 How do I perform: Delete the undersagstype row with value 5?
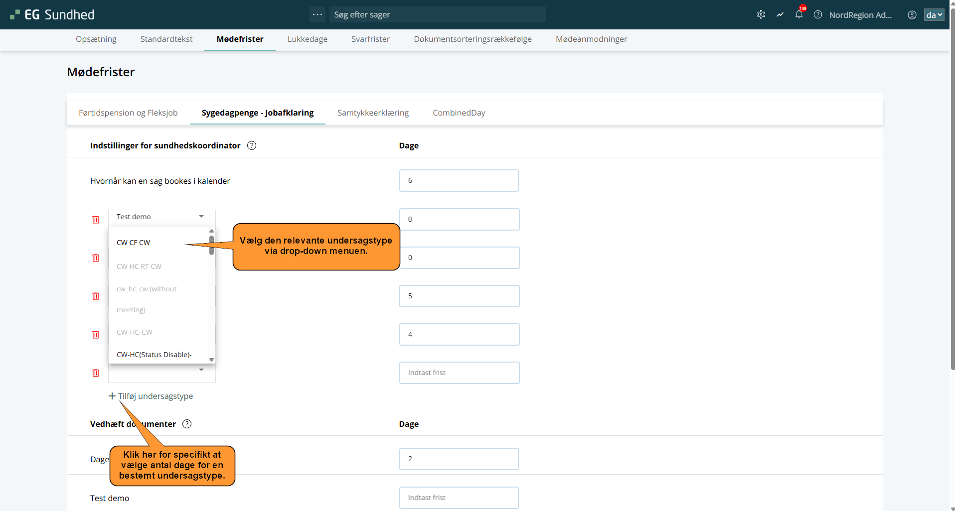pyautogui.click(x=96, y=296)
